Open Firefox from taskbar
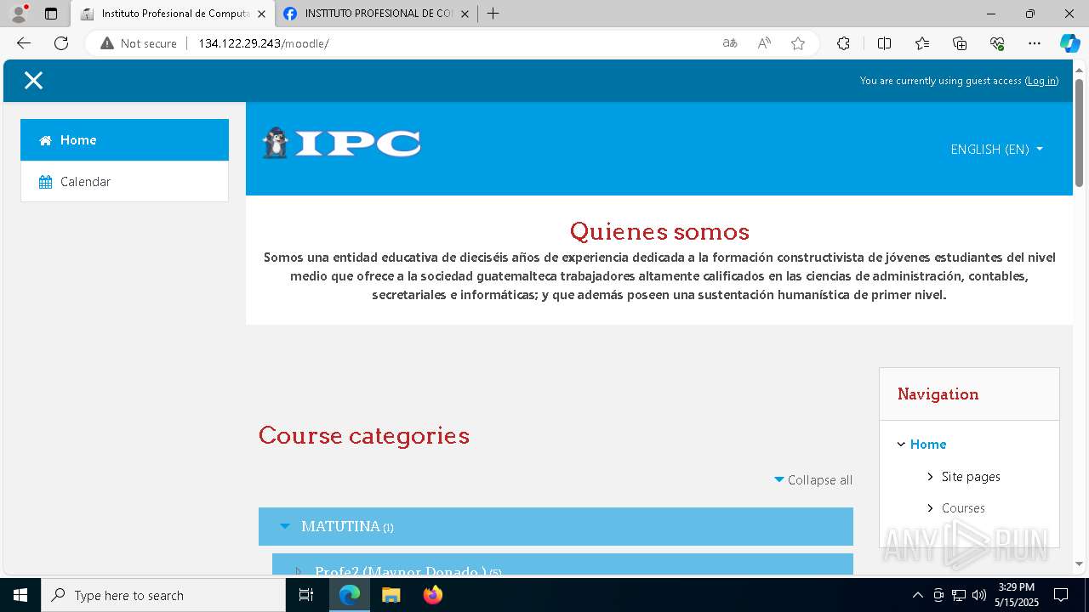Viewport: 1089px width, 612px height. [432, 595]
